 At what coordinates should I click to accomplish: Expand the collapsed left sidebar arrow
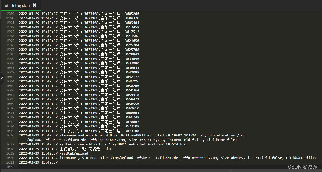coord(2,79)
